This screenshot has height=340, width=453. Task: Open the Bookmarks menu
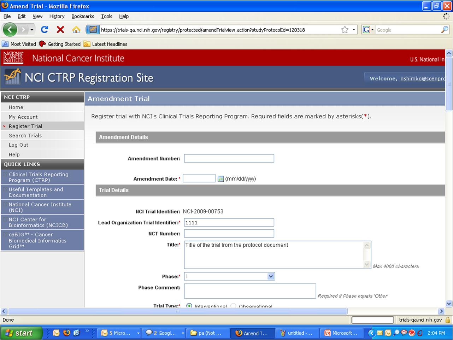coord(83,16)
